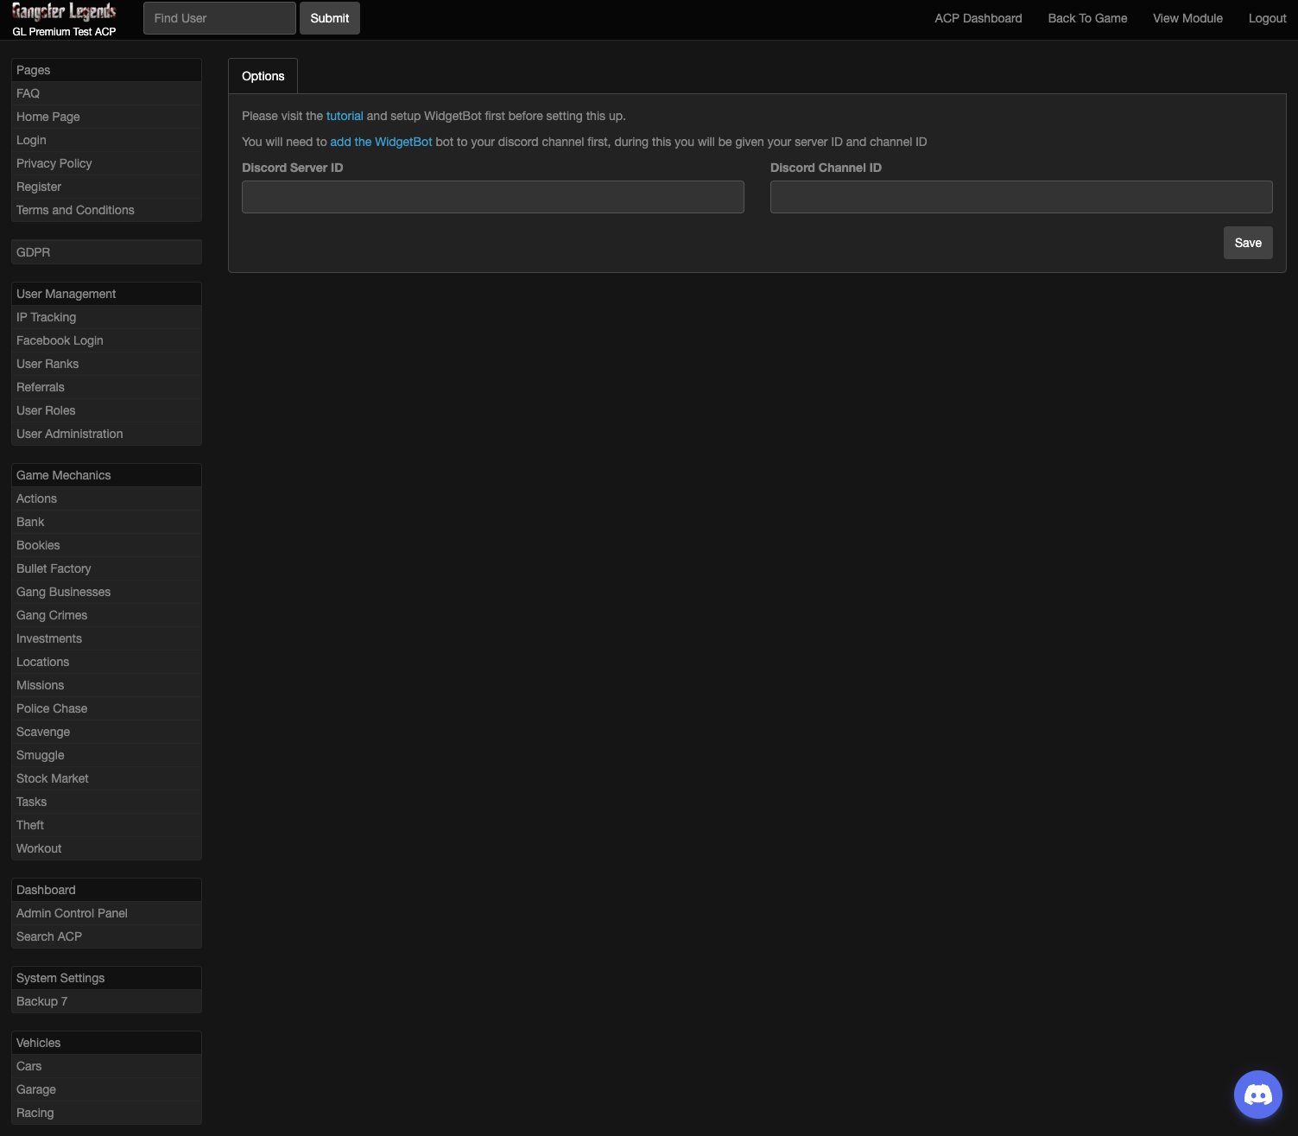Viewport: 1298px width, 1136px height.
Task: Log out using the Logout link
Action: click(1267, 18)
